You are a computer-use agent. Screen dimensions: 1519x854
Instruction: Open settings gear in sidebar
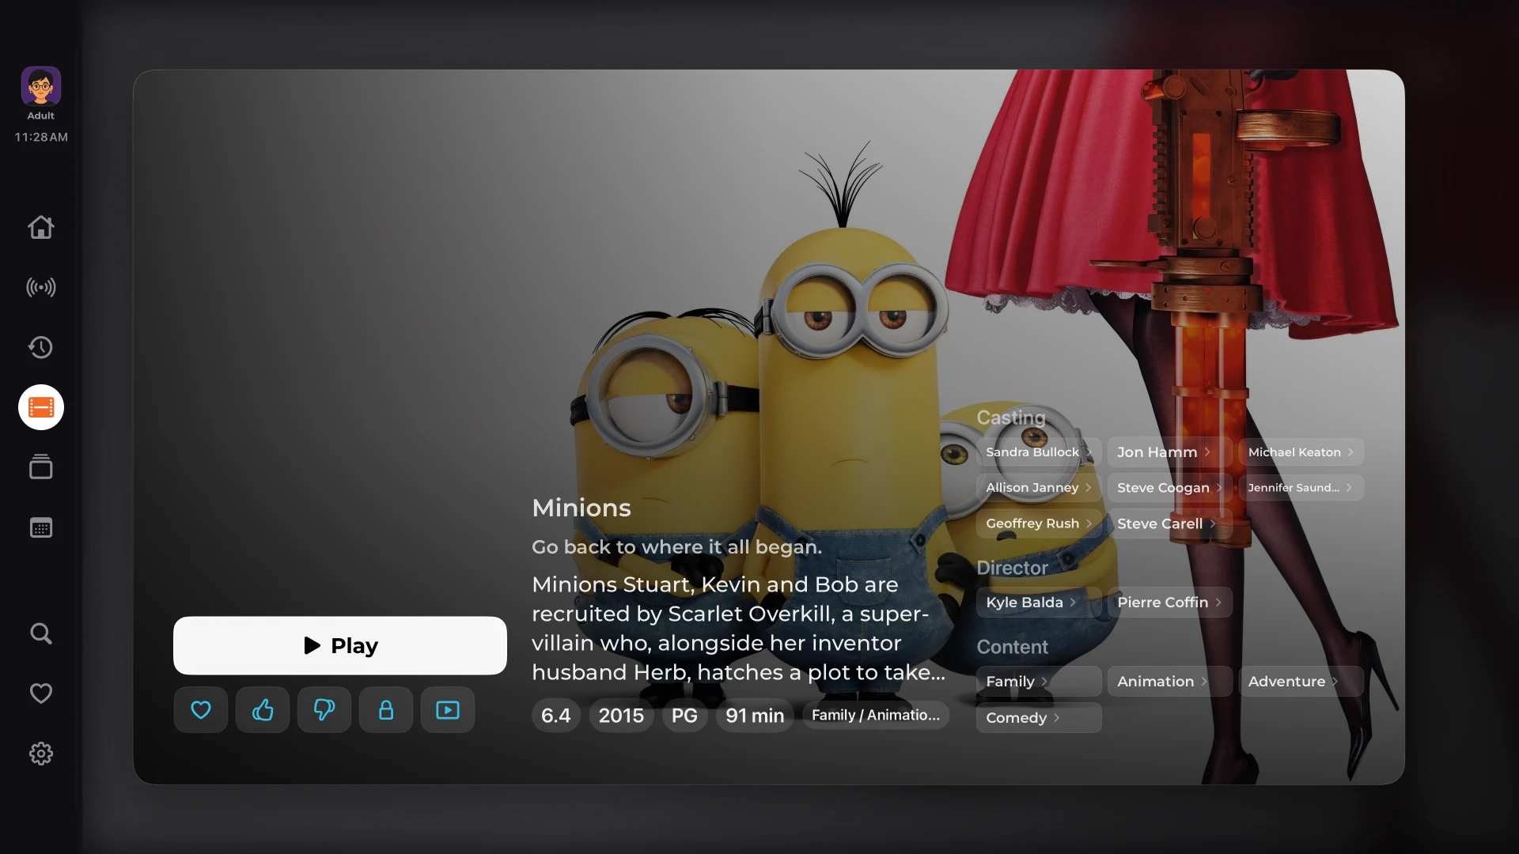click(41, 754)
